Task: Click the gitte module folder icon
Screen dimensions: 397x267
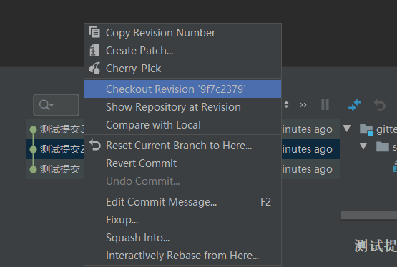Action: click(x=366, y=130)
